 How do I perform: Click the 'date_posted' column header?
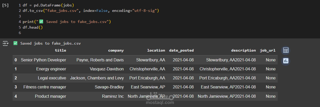coord(181,51)
